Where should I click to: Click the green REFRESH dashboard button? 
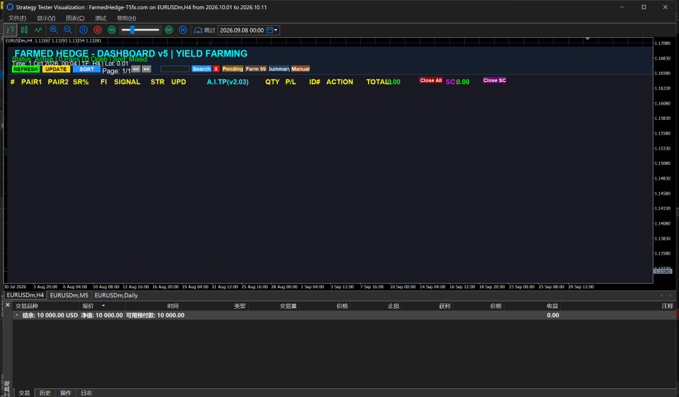[x=26, y=70]
